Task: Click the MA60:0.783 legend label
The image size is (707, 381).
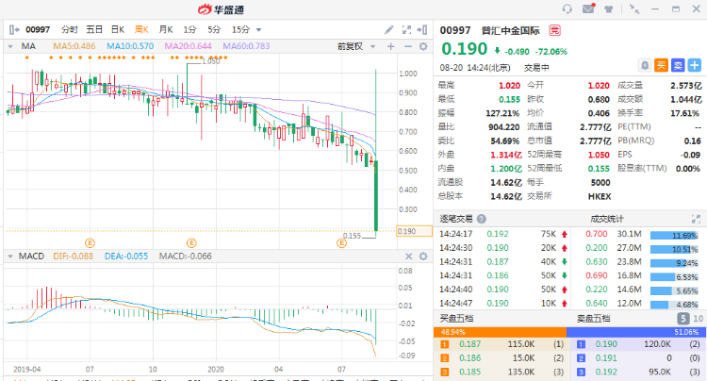Action: 246,46
